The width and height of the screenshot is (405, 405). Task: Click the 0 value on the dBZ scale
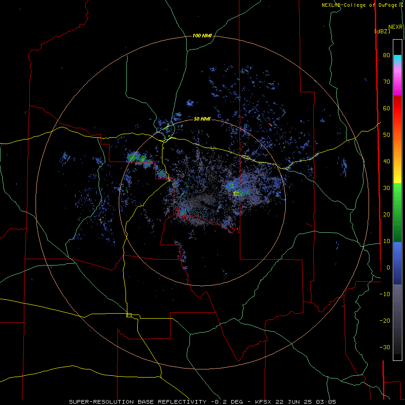pyautogui.click(x=388, y=268)
